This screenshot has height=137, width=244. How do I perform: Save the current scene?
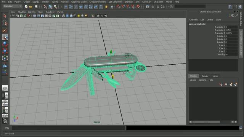click(x=36, y=7)
